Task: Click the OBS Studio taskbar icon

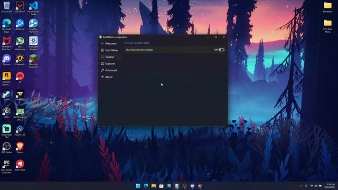Action: point(184,186)
